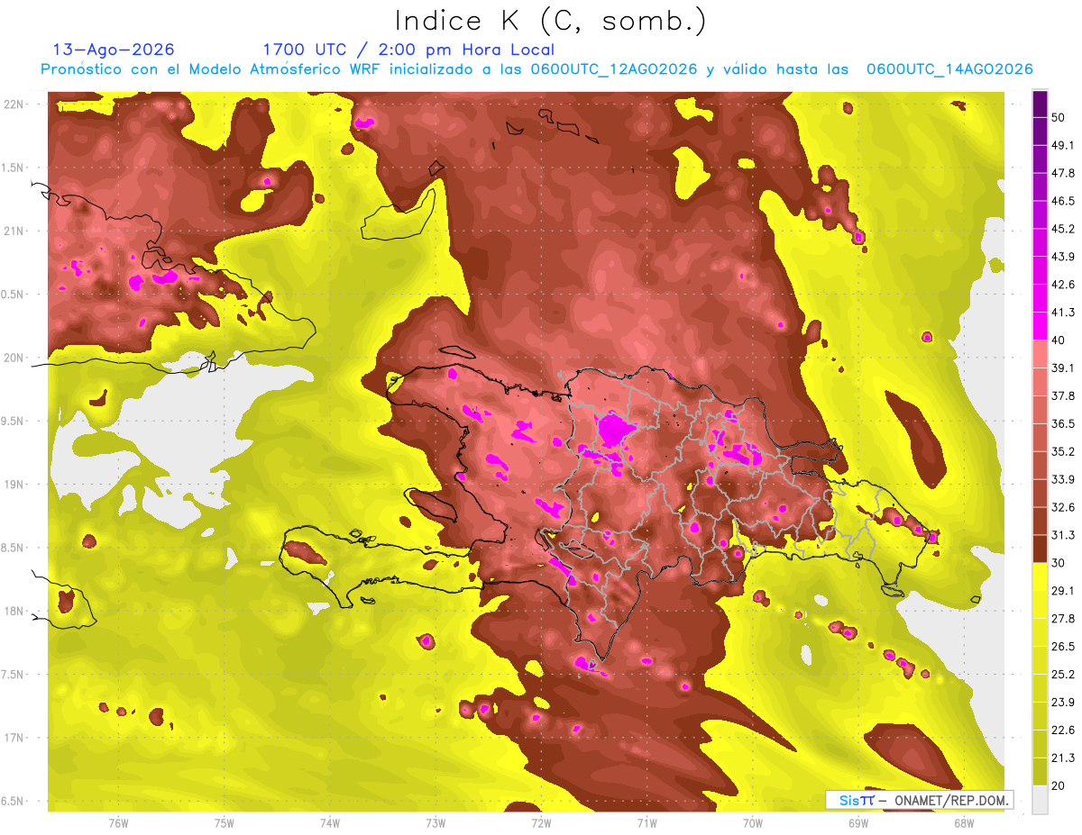Click the '30' legend value
The height and width of the screenshot is (835, 1082).
coord(1059,563)
